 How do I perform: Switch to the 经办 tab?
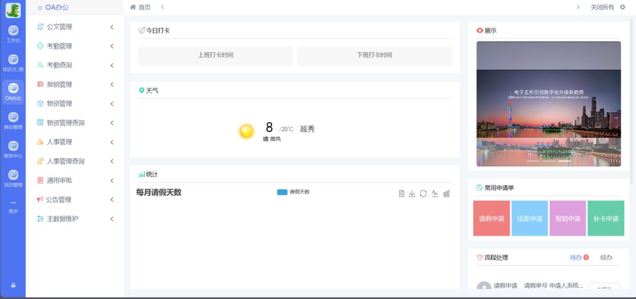606,258
